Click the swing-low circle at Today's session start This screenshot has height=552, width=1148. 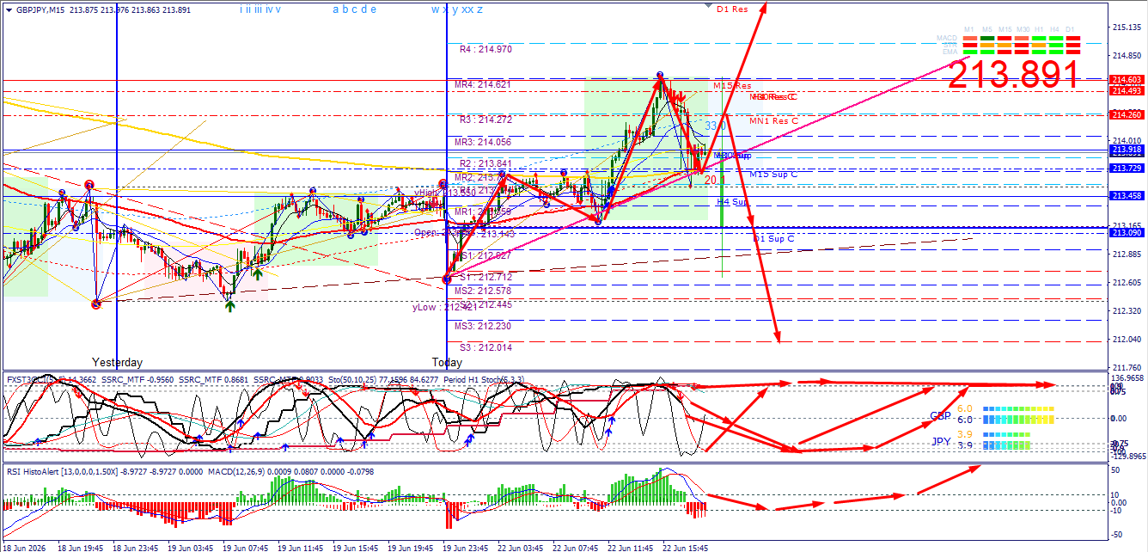click(447, 279)
